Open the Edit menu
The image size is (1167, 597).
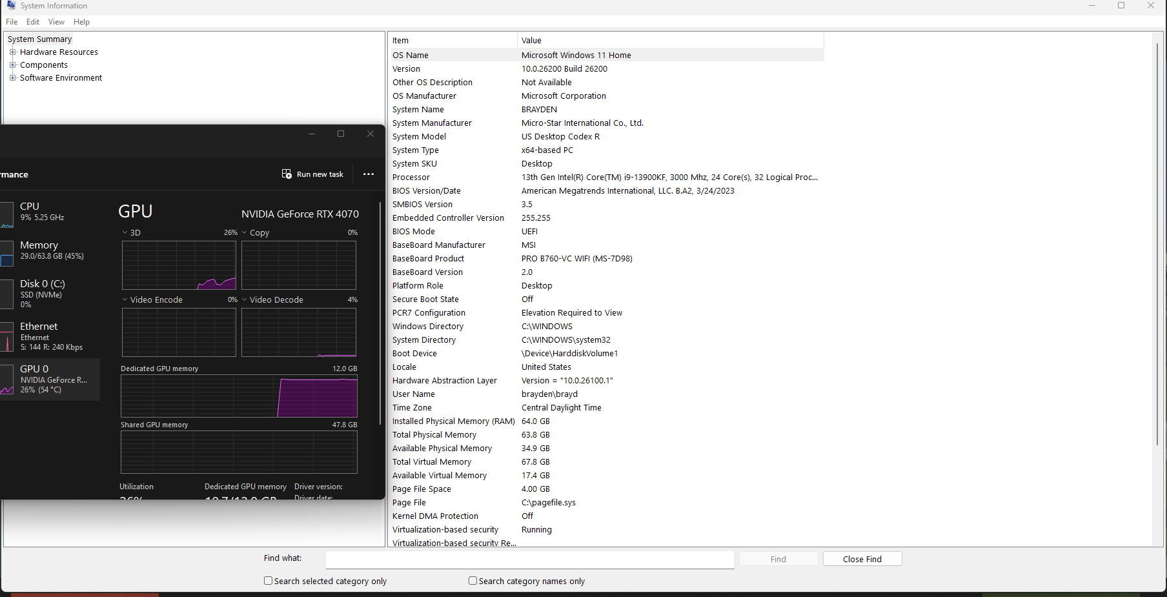coord(33,22)
